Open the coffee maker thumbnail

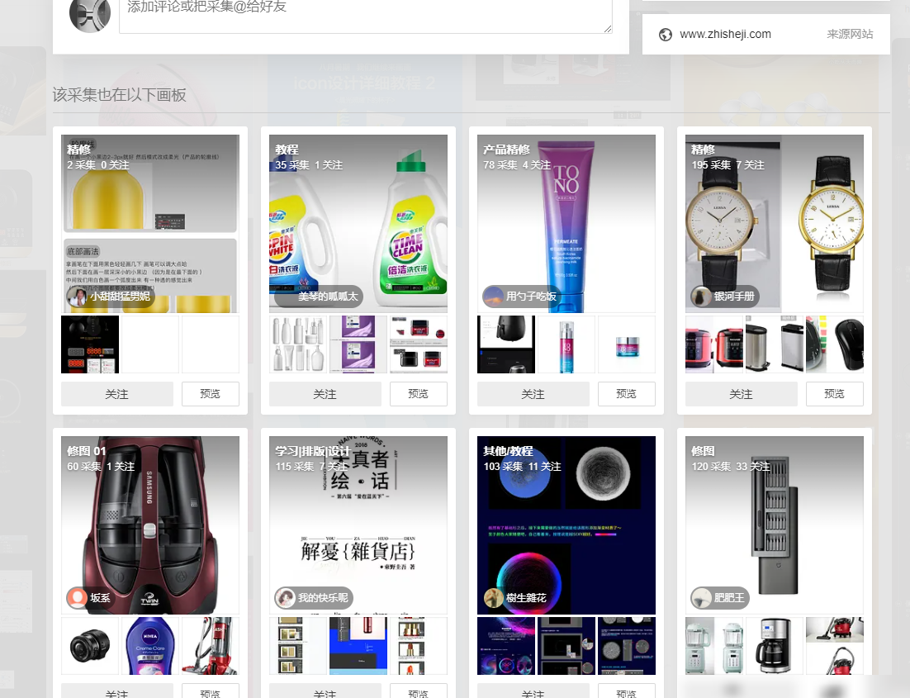(775, 646)
